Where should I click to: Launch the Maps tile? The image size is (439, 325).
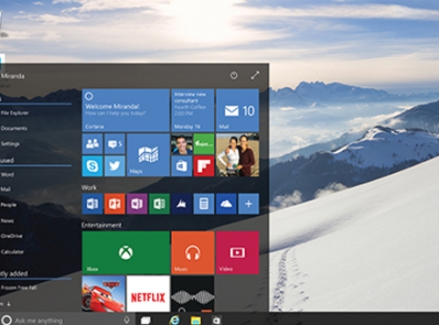148,155
